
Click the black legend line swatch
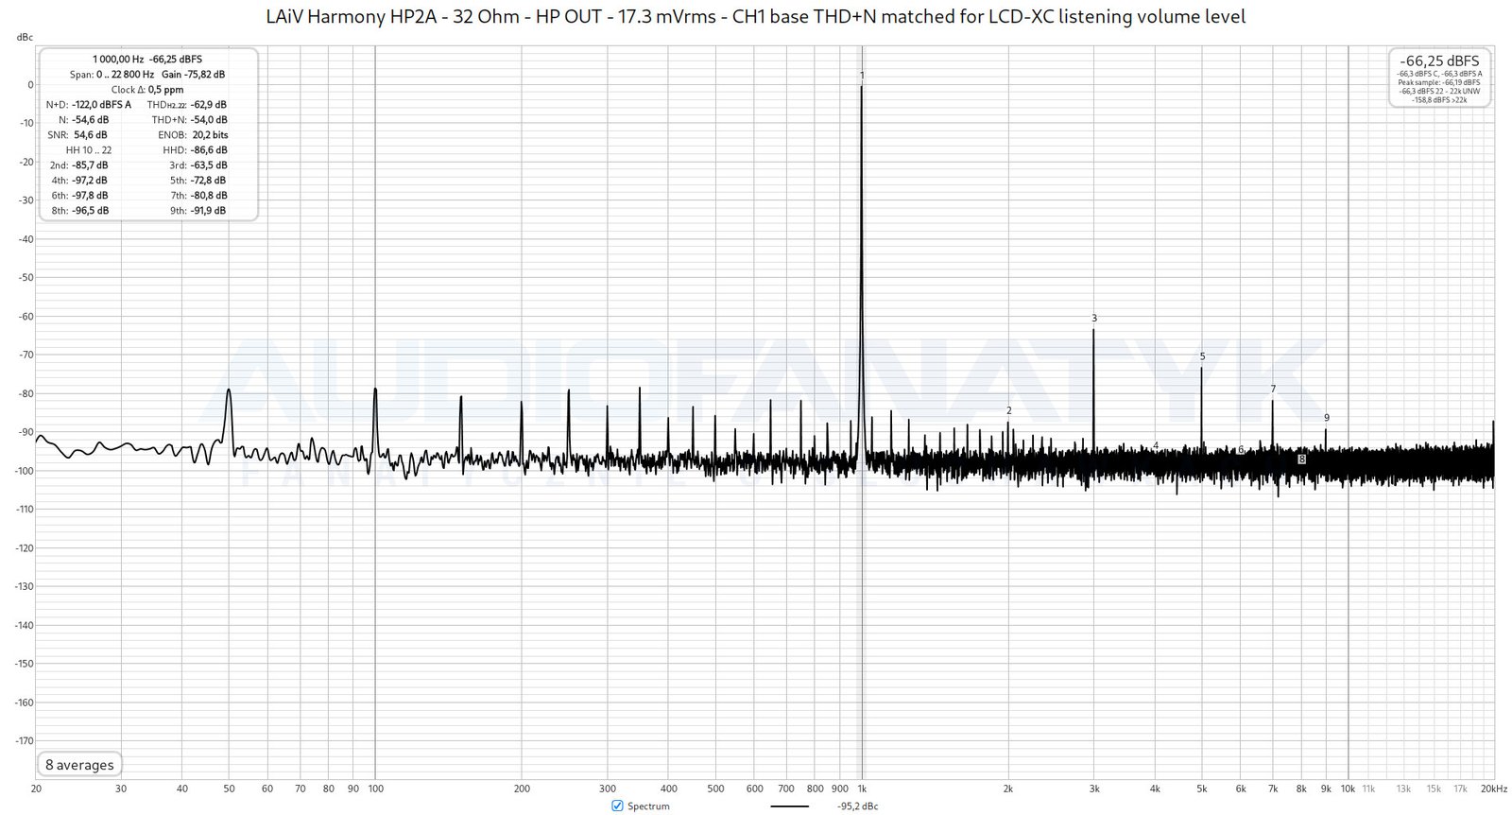click(789, 806)
